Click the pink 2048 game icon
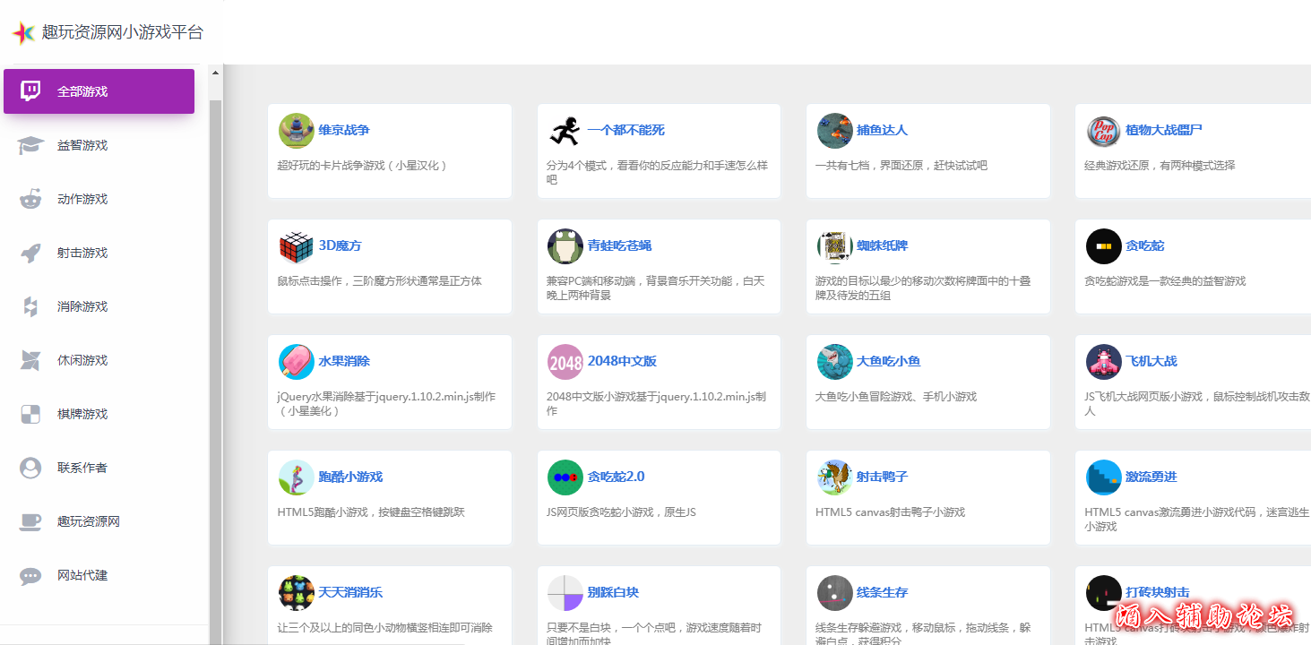The height and width of the screenshot is (645, 1311). point(565,362)
